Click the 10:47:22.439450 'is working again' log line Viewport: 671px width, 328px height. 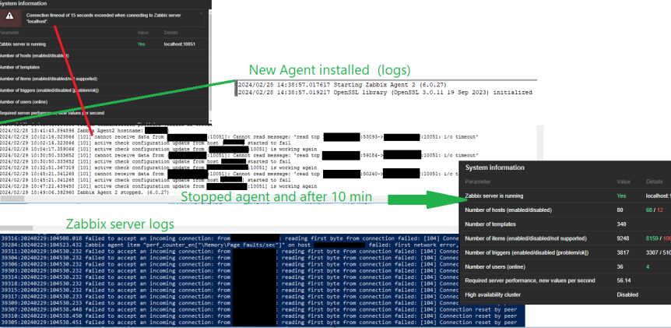158,187
